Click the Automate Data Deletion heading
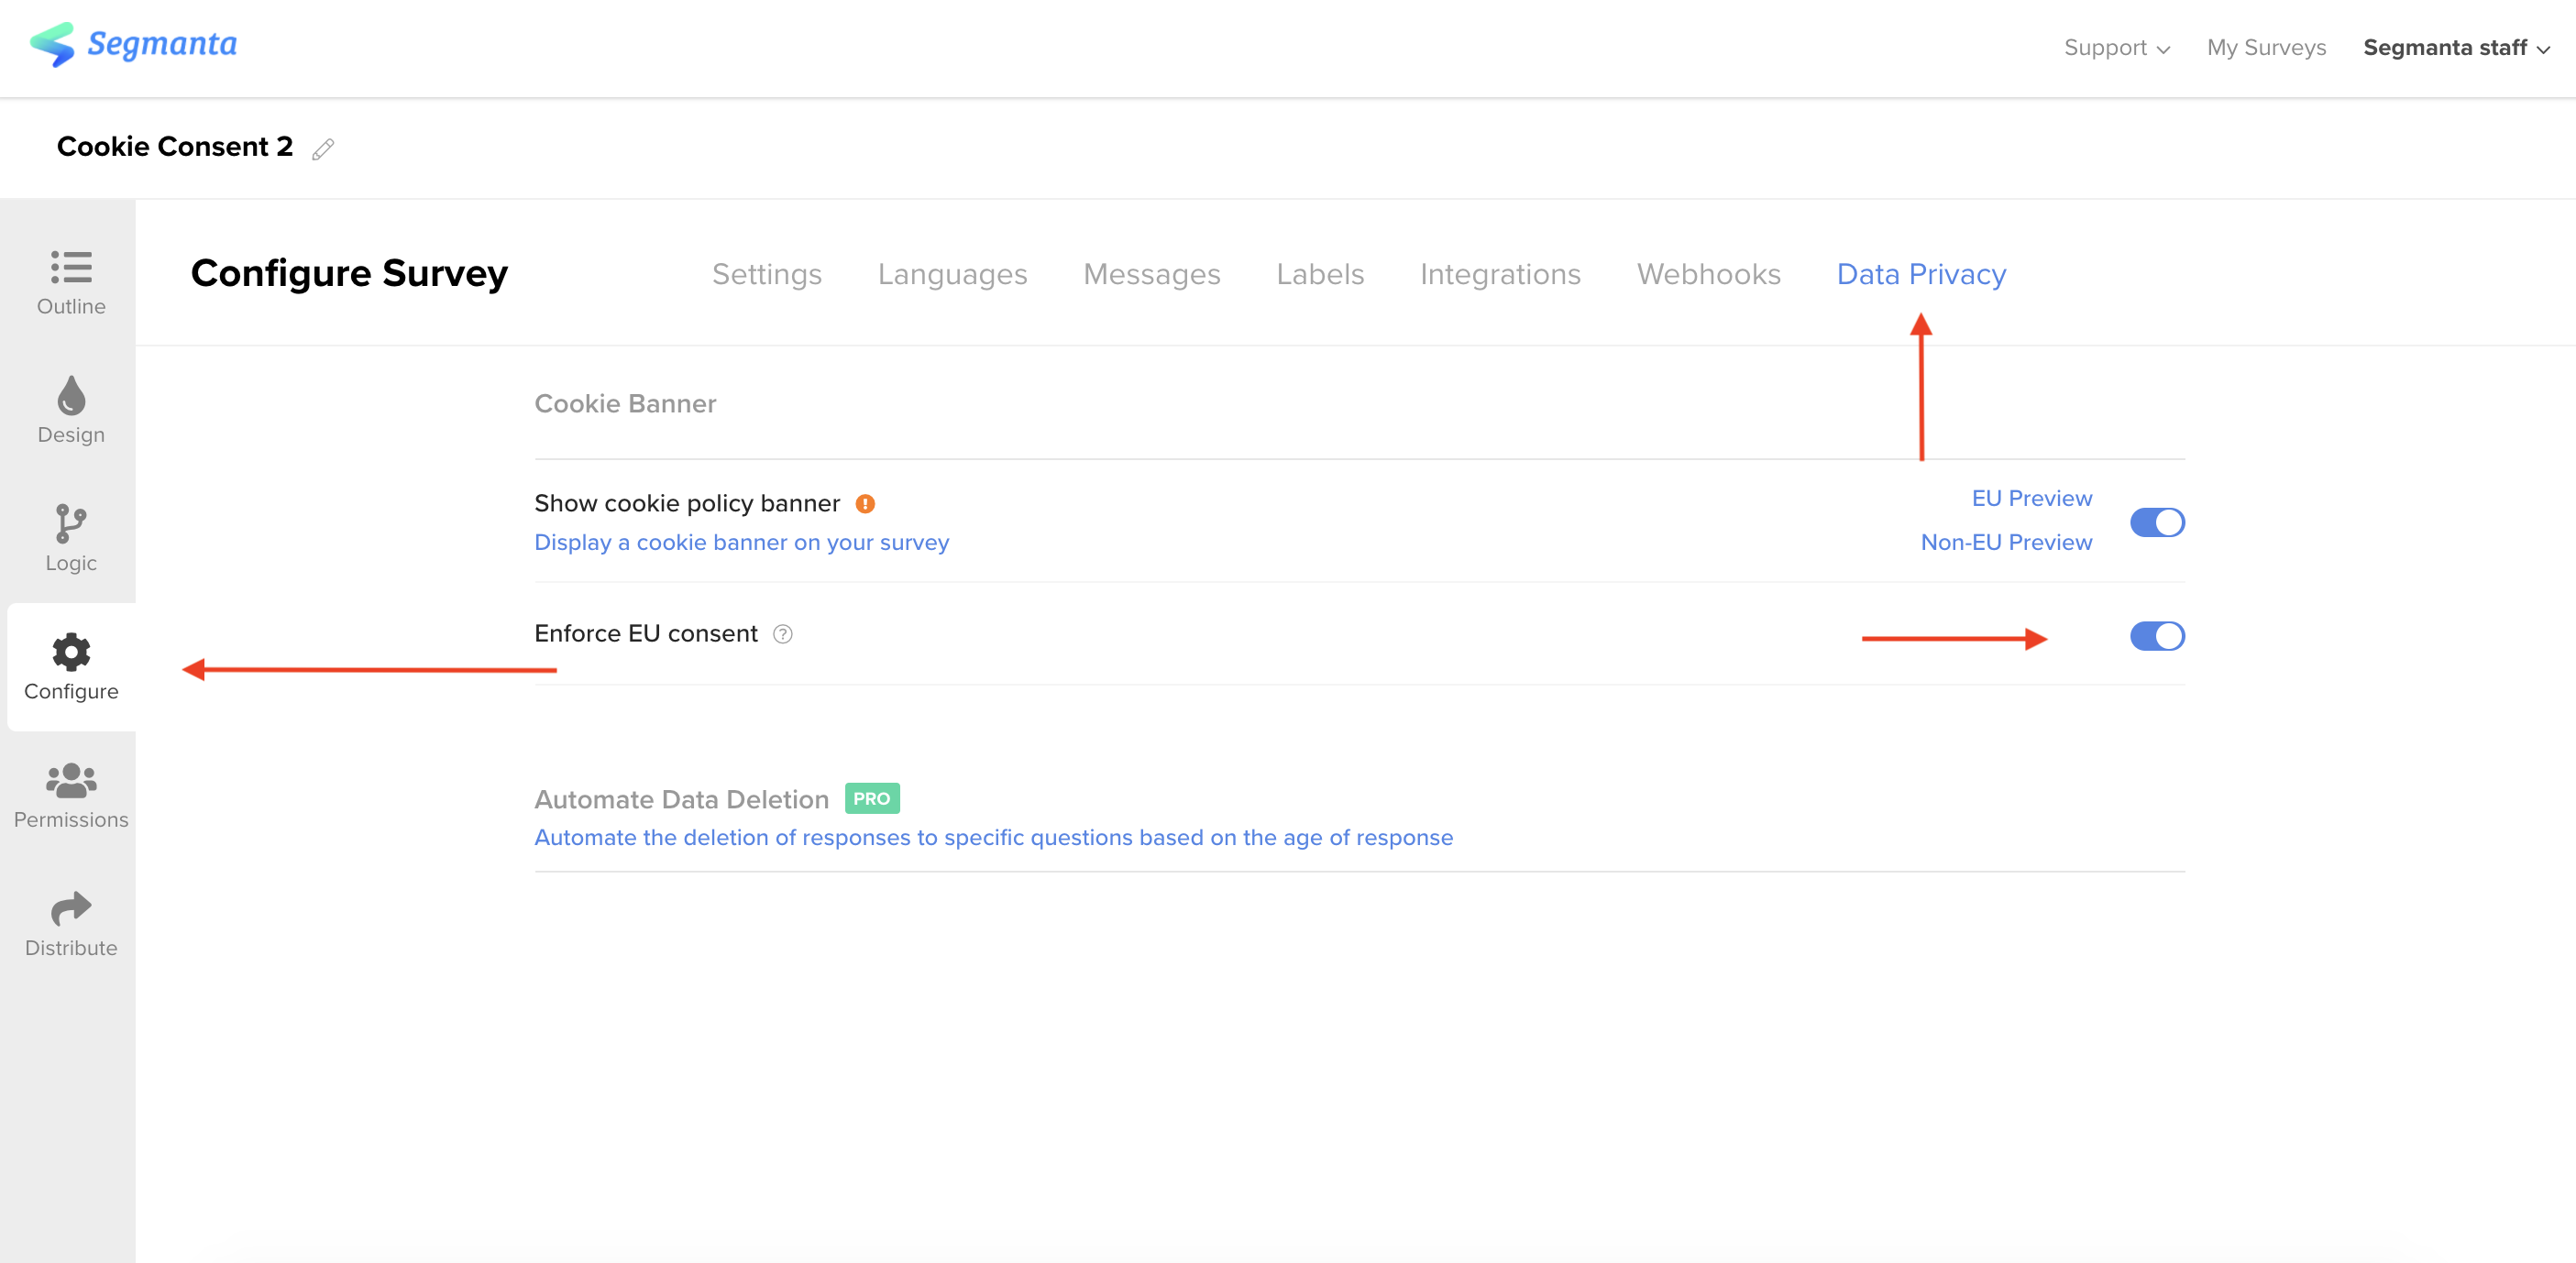The height and width of the screenshot is (1263, 2576). click(681, 800)
